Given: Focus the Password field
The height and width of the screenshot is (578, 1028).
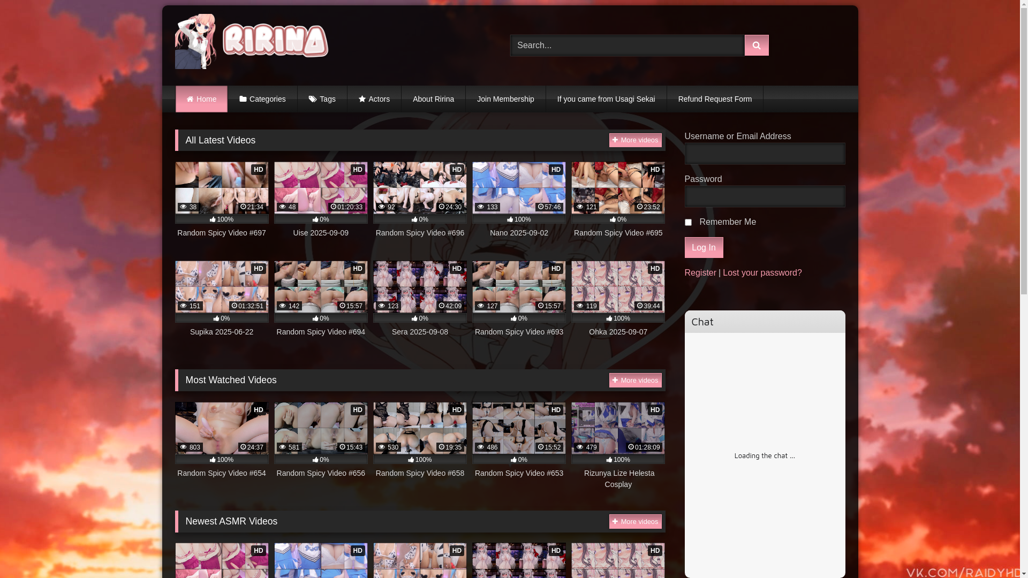Looking at the screenshot, I should click(765, 196).
